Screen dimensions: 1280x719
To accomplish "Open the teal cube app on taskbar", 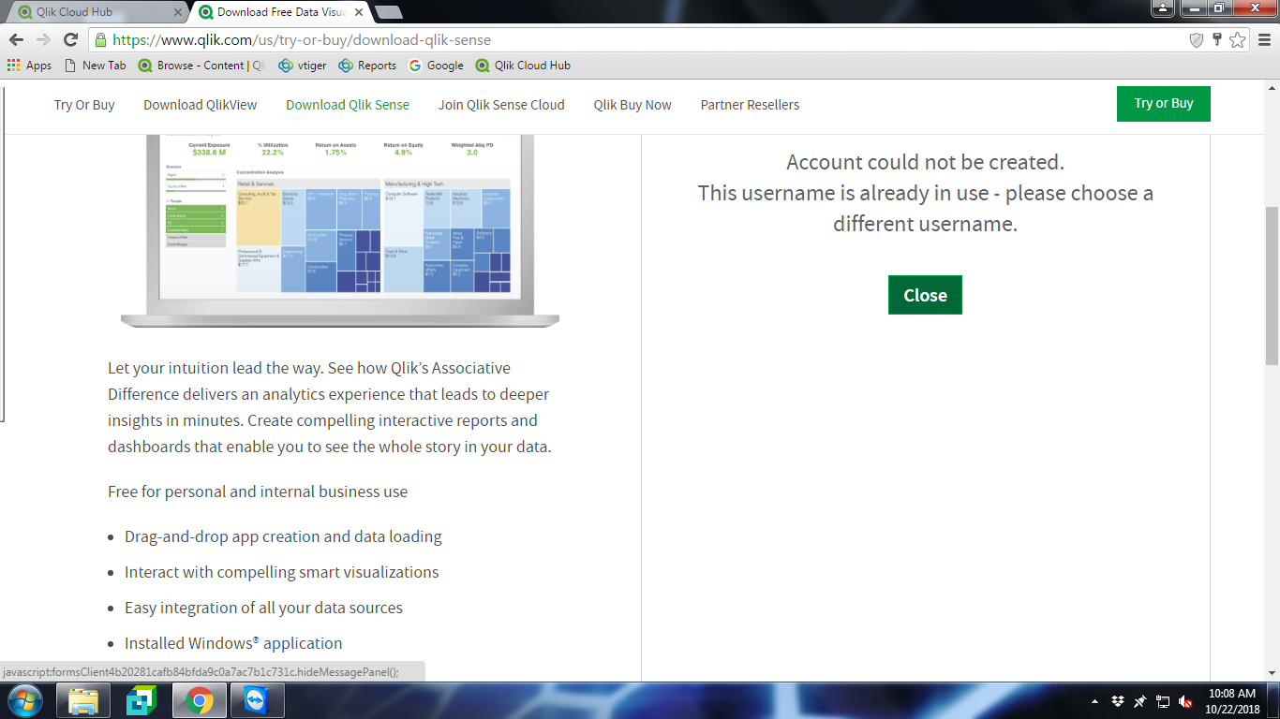I will [x=141, y=700].
